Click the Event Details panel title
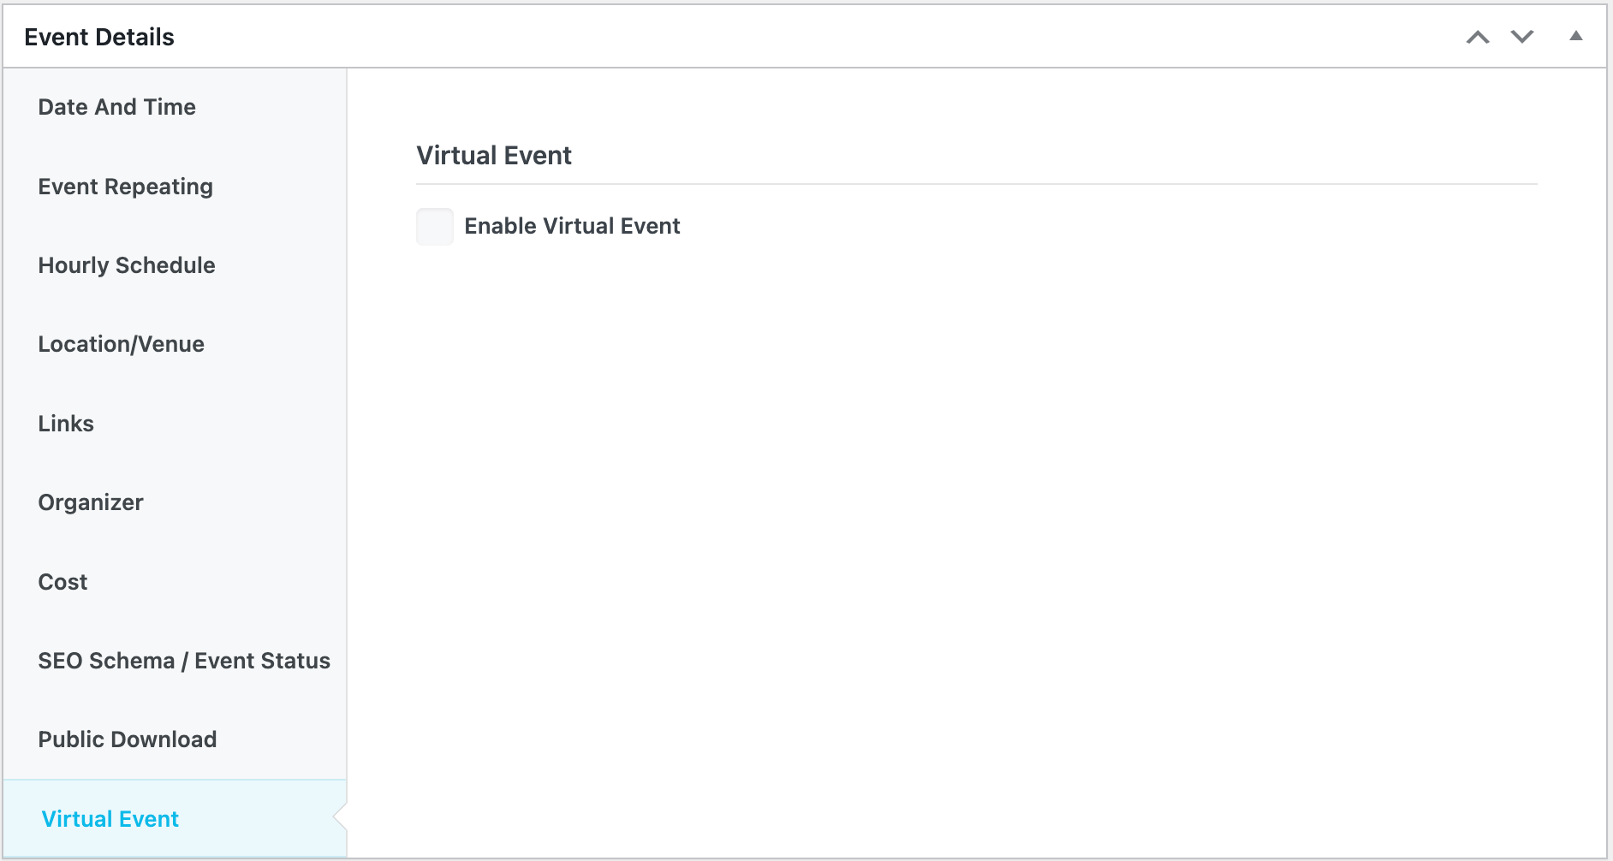1613x861 pixels. [x=99, y=37]
